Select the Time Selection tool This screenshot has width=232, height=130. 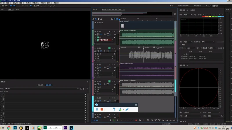click(41, 6)
